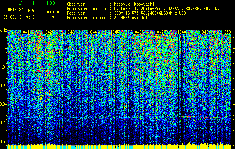Click the 1944 time marker
The height and width of the screenshot is (149, 235).
point(93,32)
